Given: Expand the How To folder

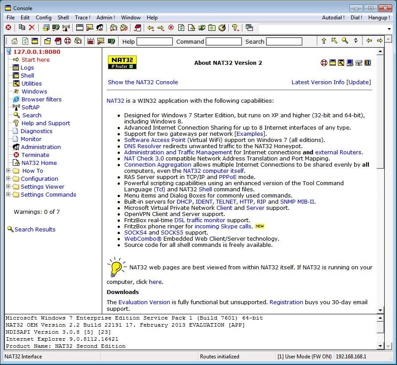Looking at the screenshot, I should [x=8, y=171].
